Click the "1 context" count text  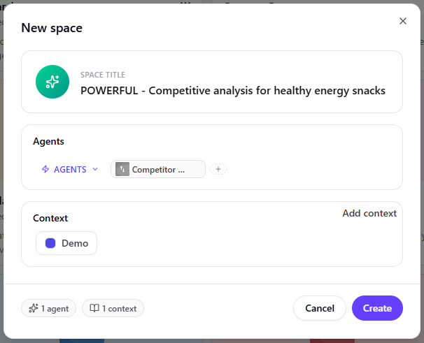click(120, 308)
